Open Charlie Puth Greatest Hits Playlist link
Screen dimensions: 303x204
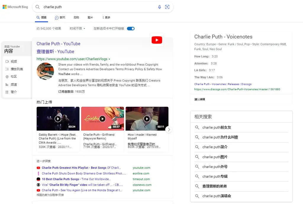[x=81, y=168]
